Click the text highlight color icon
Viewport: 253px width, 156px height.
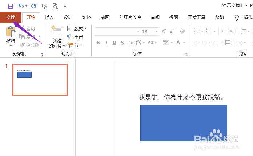coord(166,43)
